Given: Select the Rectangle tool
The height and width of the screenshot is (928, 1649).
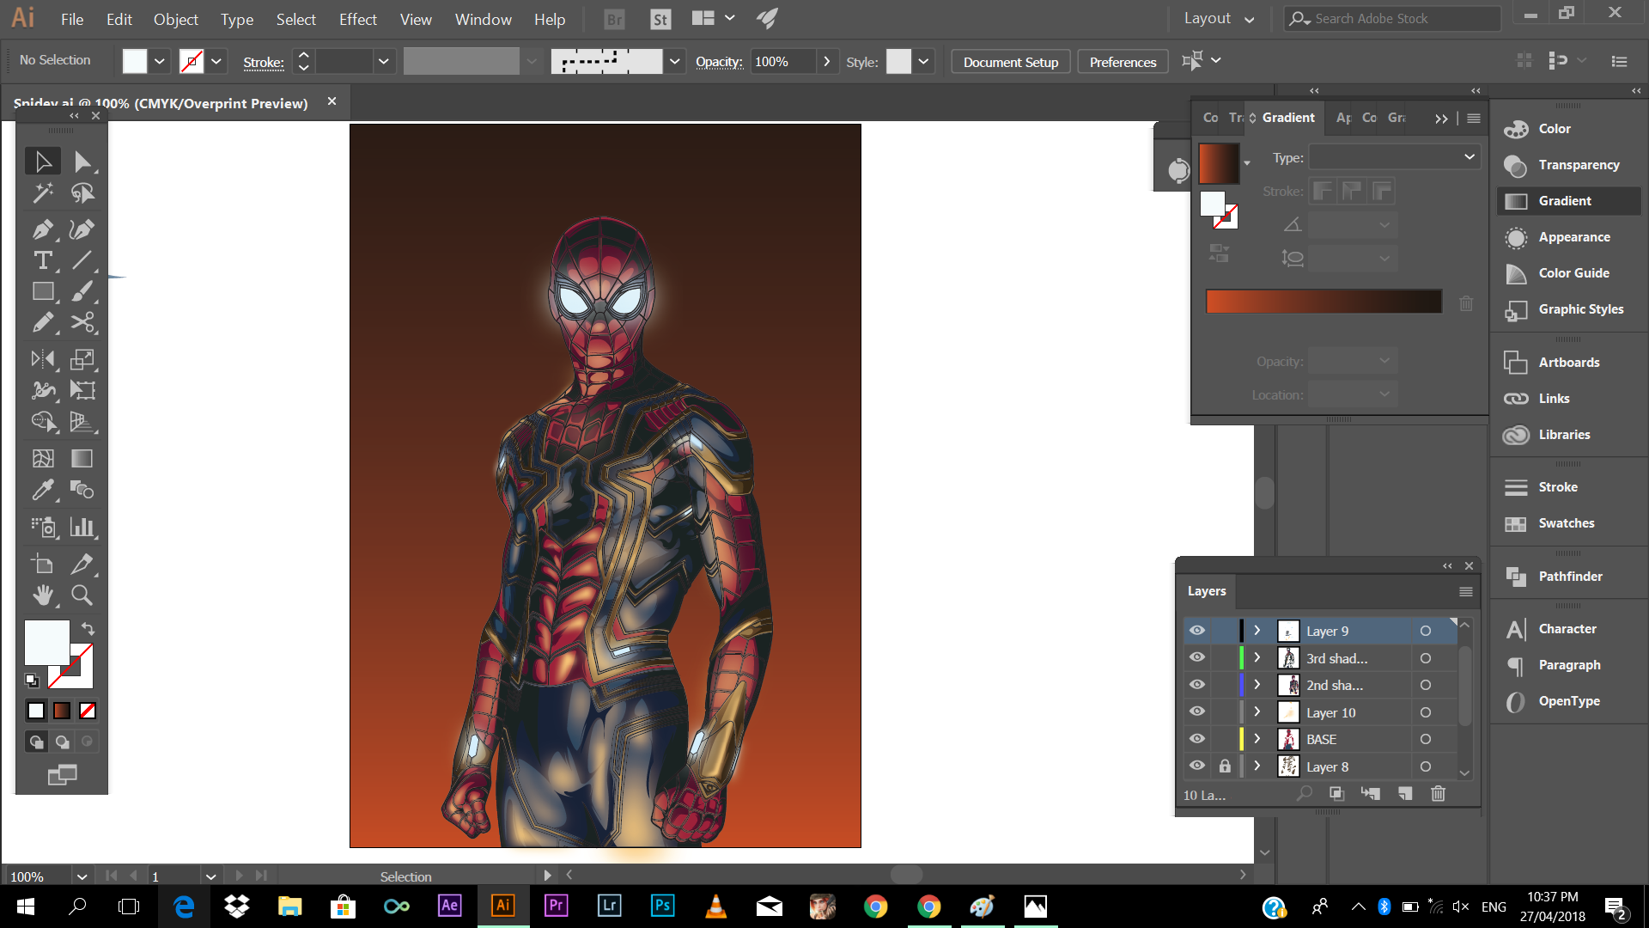Looking at the screenshot, I should (x=43, y=292).
